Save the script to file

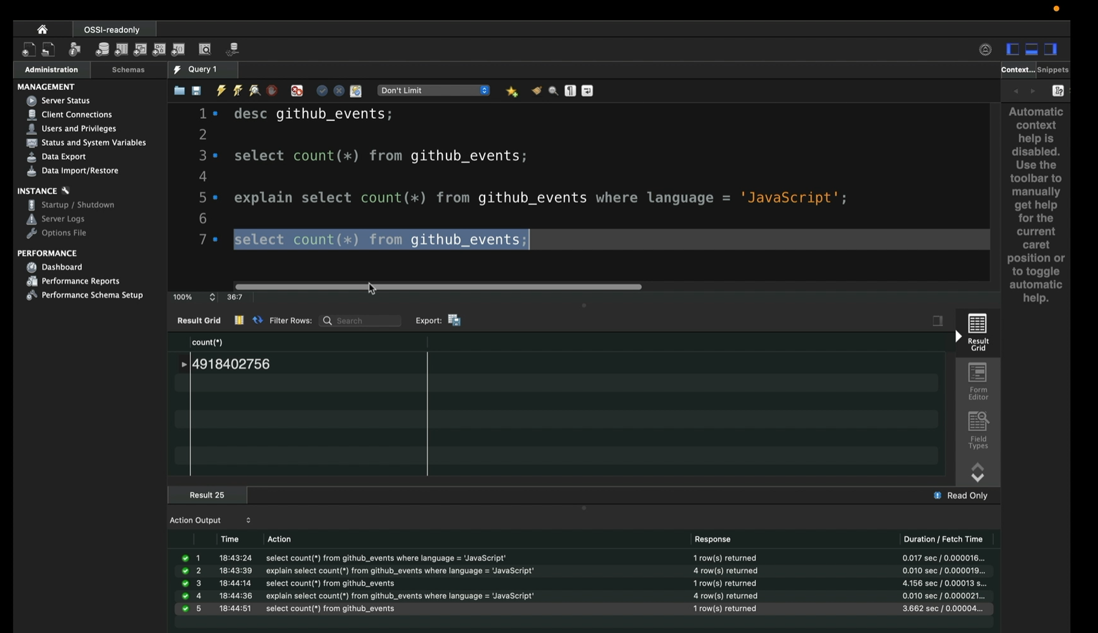[196, 90]
